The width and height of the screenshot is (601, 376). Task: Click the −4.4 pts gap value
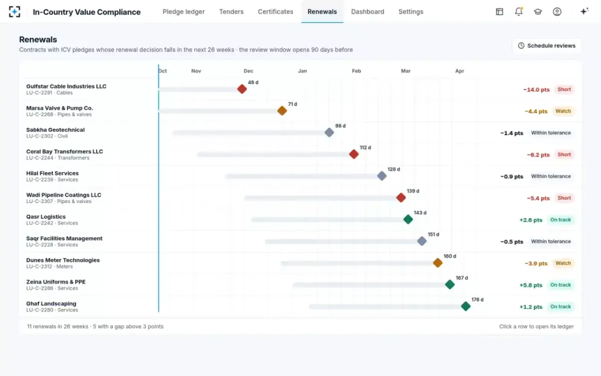tap(536, 111)
